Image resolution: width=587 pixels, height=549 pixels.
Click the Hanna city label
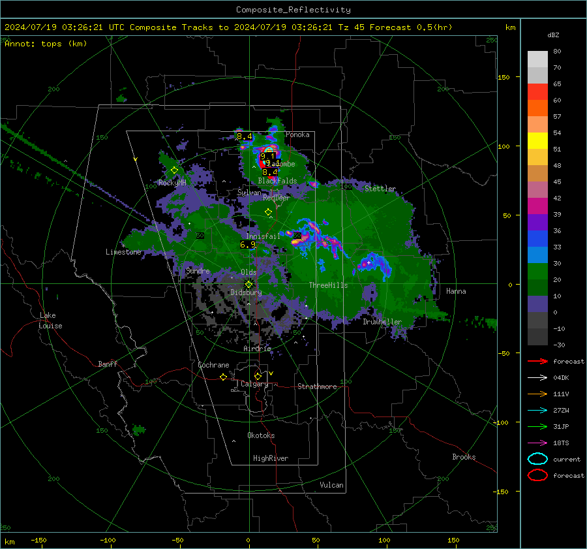coord(456,291)
